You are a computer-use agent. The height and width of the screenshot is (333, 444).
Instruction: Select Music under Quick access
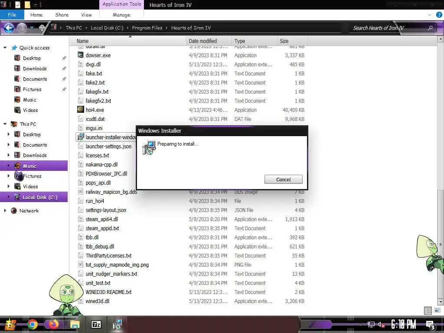pos(29,100)
